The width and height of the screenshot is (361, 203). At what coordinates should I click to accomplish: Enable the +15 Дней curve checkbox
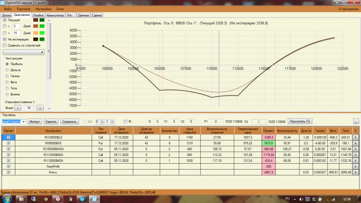point(5,33)
